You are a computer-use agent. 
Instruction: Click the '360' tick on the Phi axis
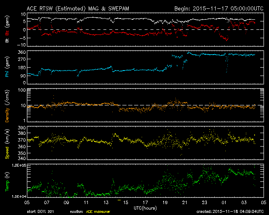(22, 52)
